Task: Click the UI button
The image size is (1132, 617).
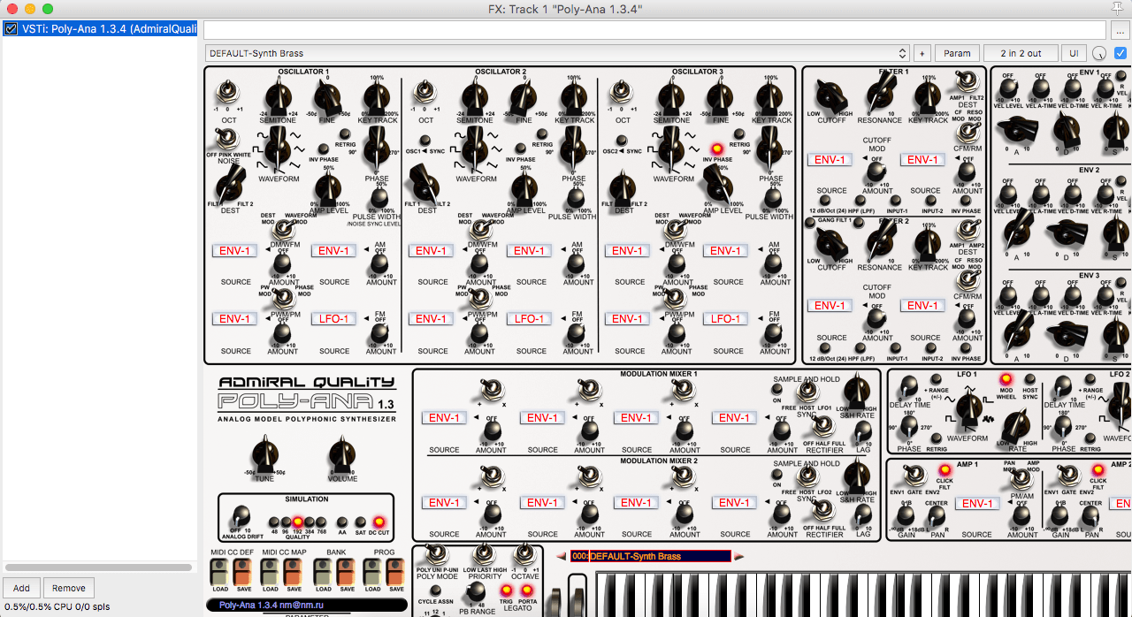Action: pyautogui.click(x=1074, y=54)
